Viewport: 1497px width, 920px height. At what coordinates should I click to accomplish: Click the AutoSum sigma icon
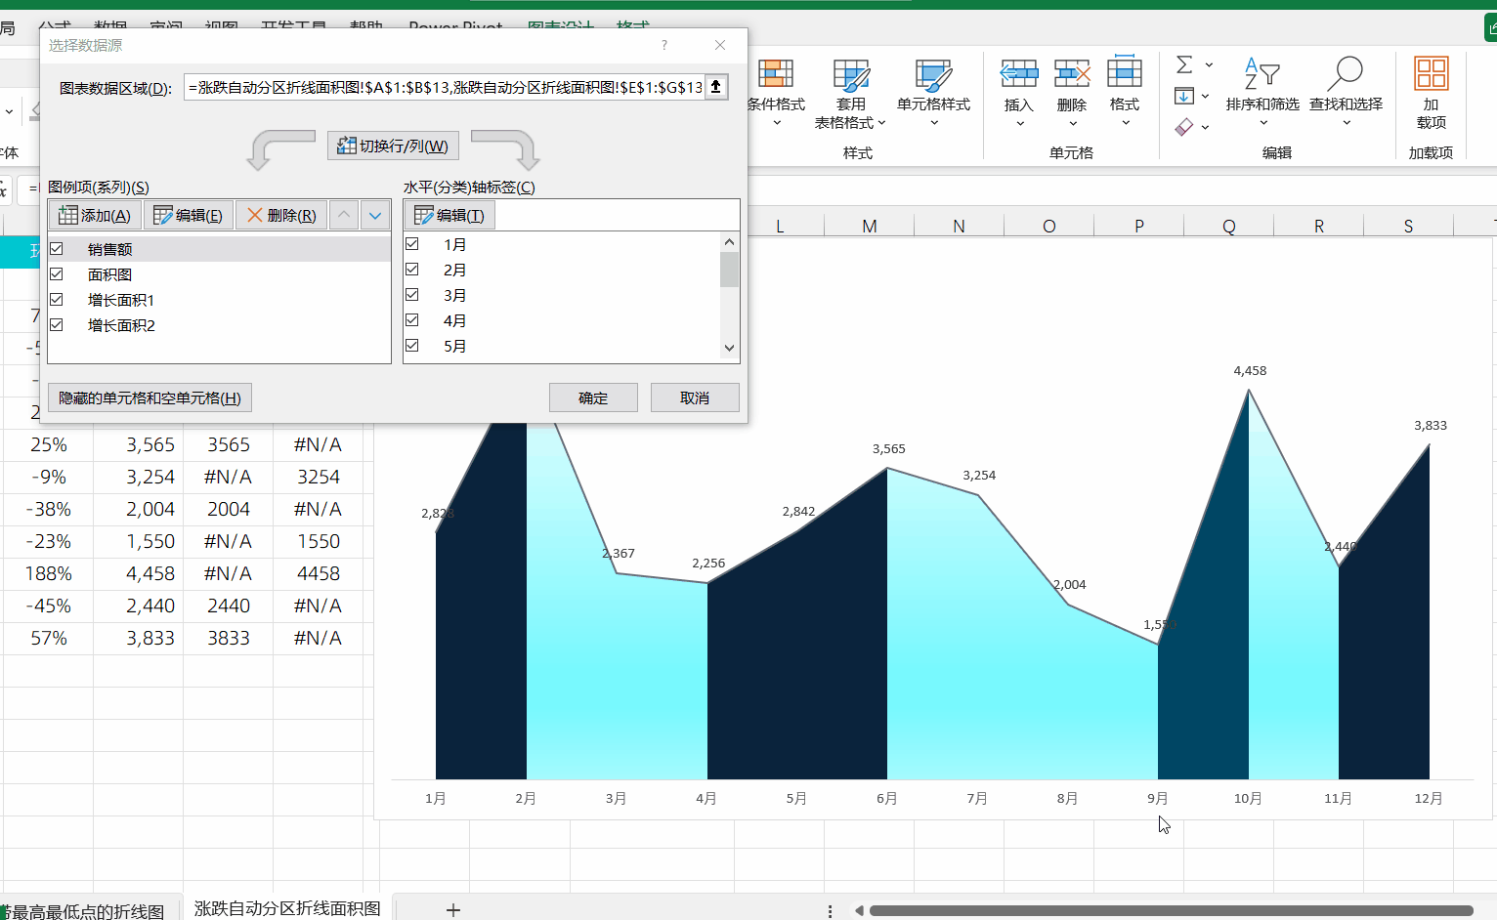[1184, 65]
